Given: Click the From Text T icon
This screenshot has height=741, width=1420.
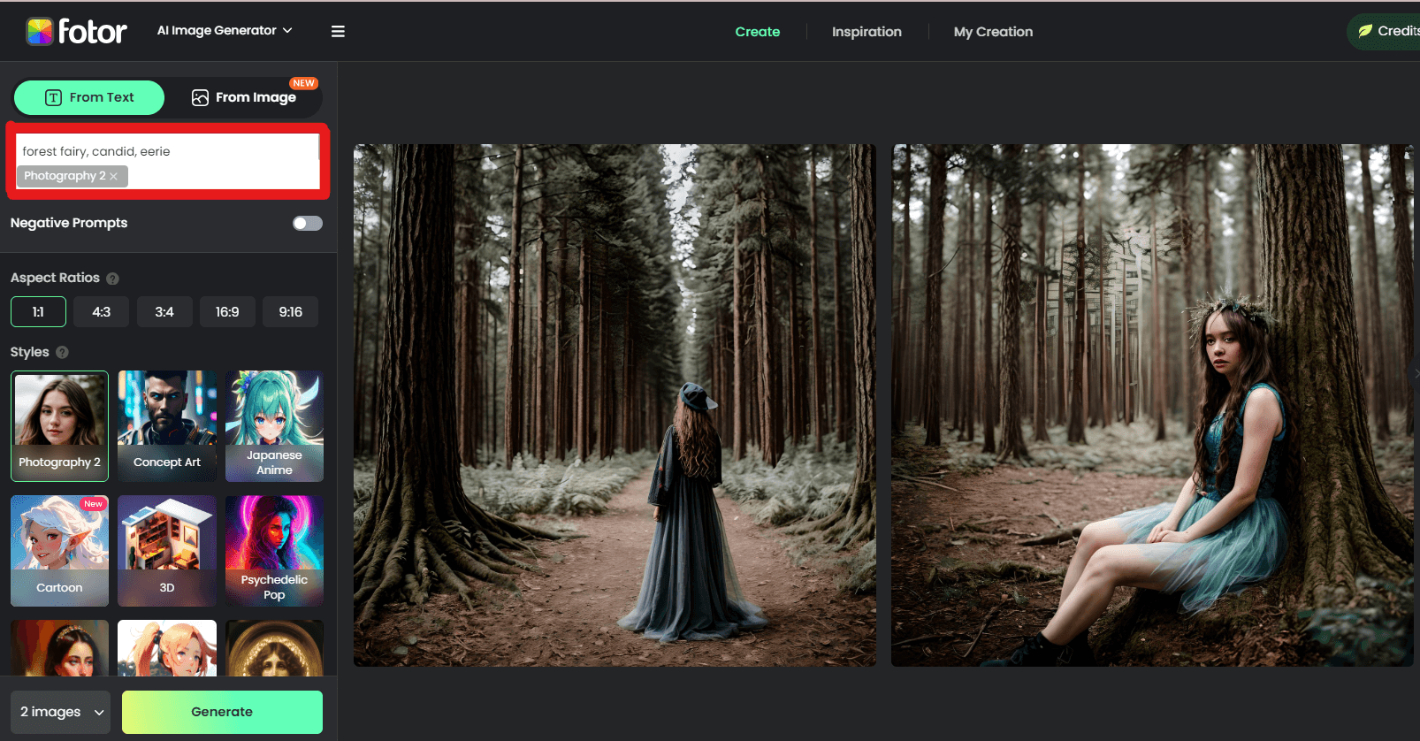Looking at the screenshot, I should (x=53, y=97).
